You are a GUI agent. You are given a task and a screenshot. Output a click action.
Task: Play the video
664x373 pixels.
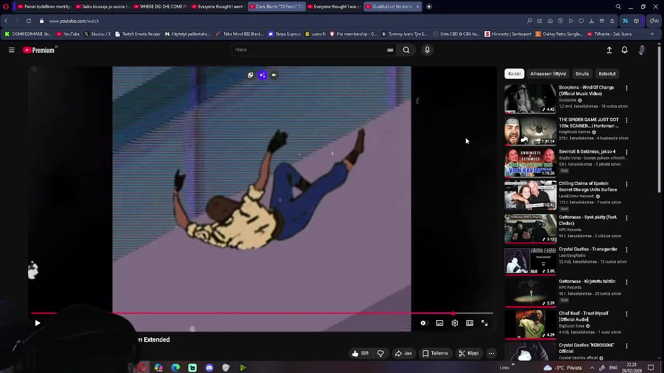(37, 323)
